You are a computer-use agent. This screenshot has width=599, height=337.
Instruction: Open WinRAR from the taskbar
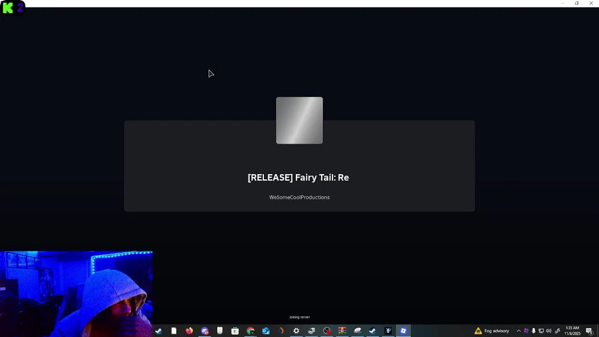(342, 331)
